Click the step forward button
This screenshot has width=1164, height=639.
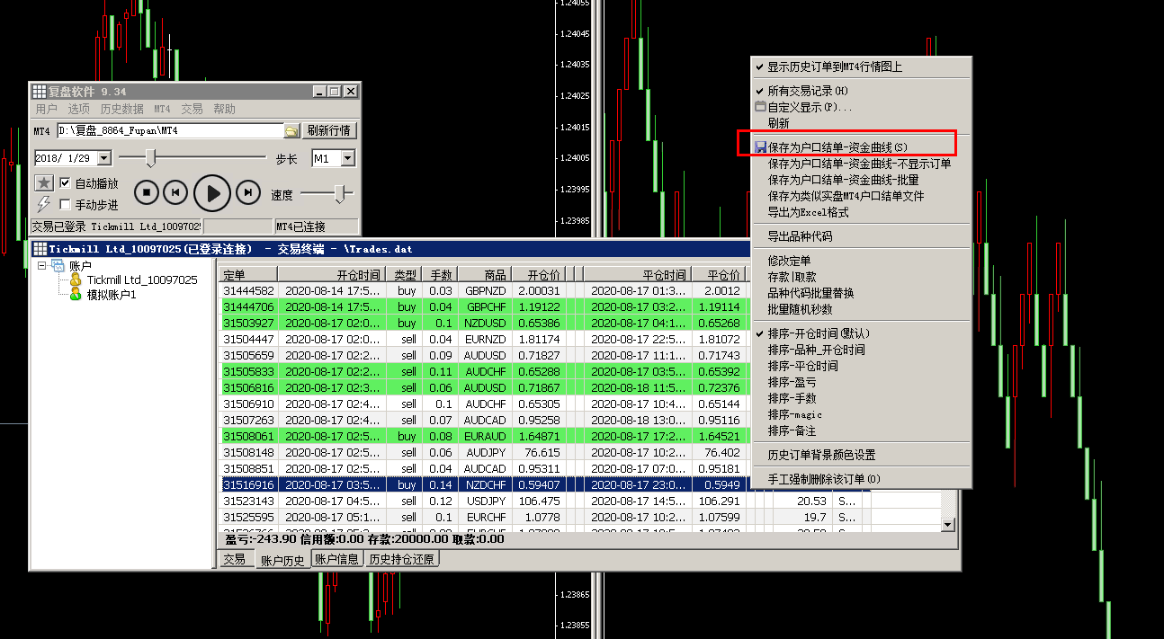[247, 191]
